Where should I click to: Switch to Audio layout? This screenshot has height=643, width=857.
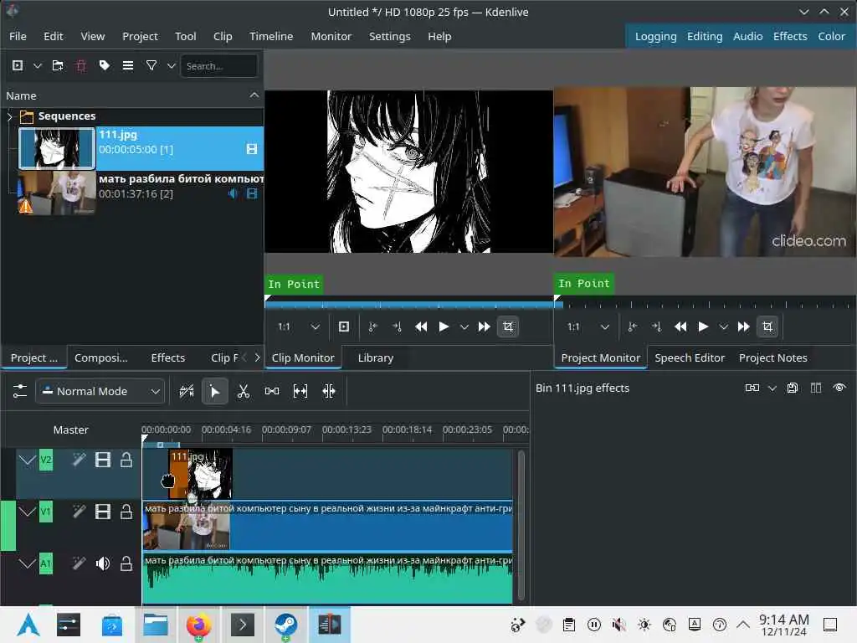tap(747, 36)
